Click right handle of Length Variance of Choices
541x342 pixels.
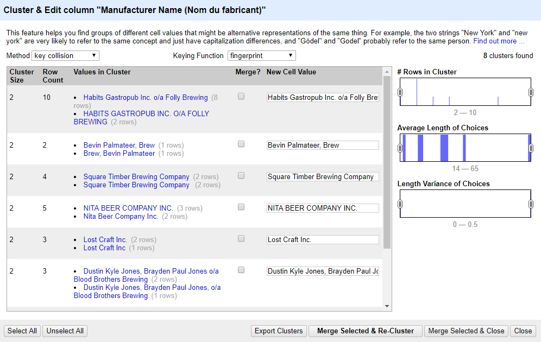click(x=531, y=204)
